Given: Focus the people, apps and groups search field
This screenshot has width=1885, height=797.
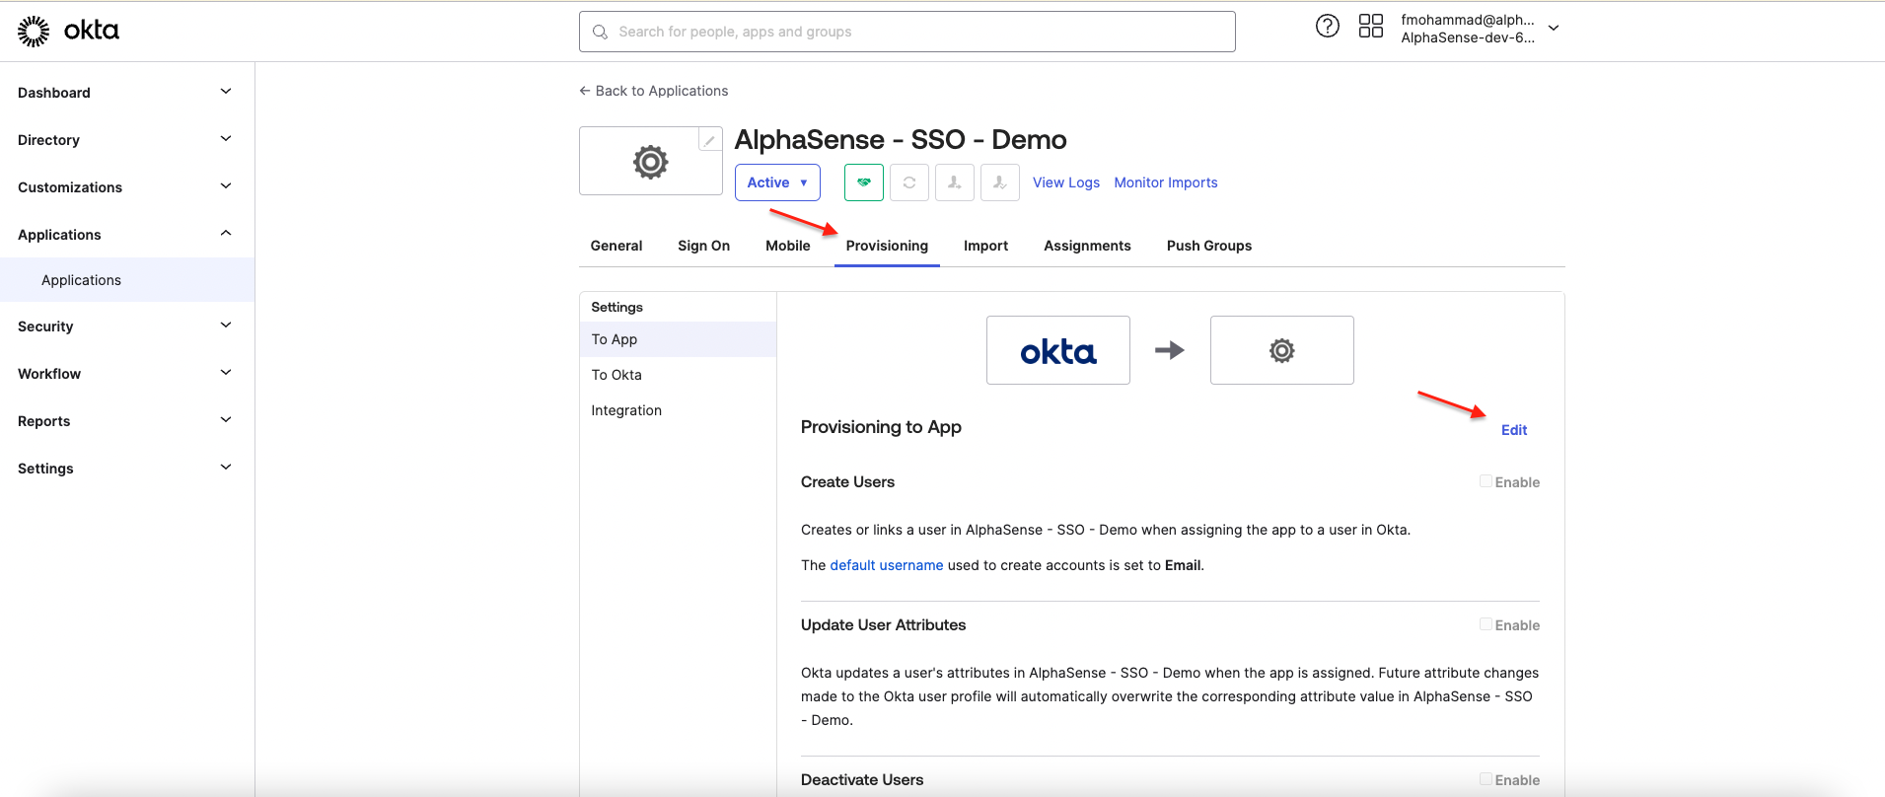Looking at the screenshot, I should (906, 32).
